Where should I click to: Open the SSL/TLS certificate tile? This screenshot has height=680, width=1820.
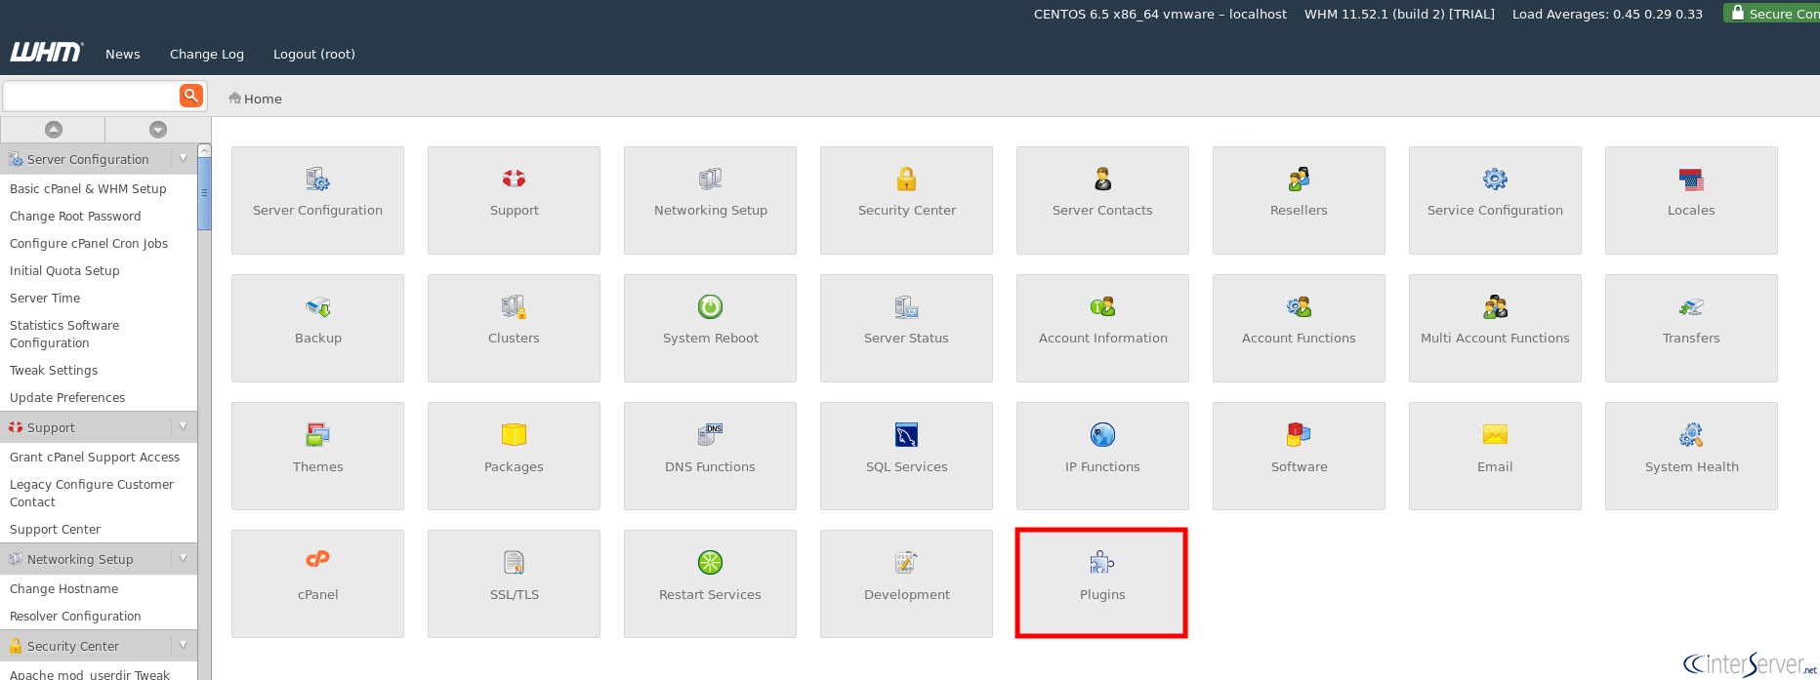click(x=514, y=583)
